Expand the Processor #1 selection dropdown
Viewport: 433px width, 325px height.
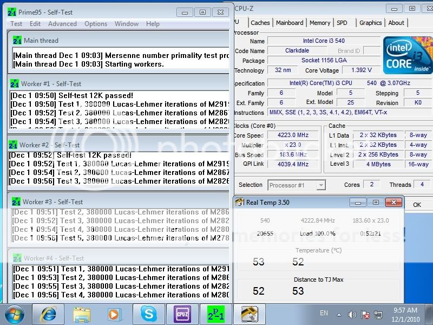pyautogui.click(x=320, y=185)
